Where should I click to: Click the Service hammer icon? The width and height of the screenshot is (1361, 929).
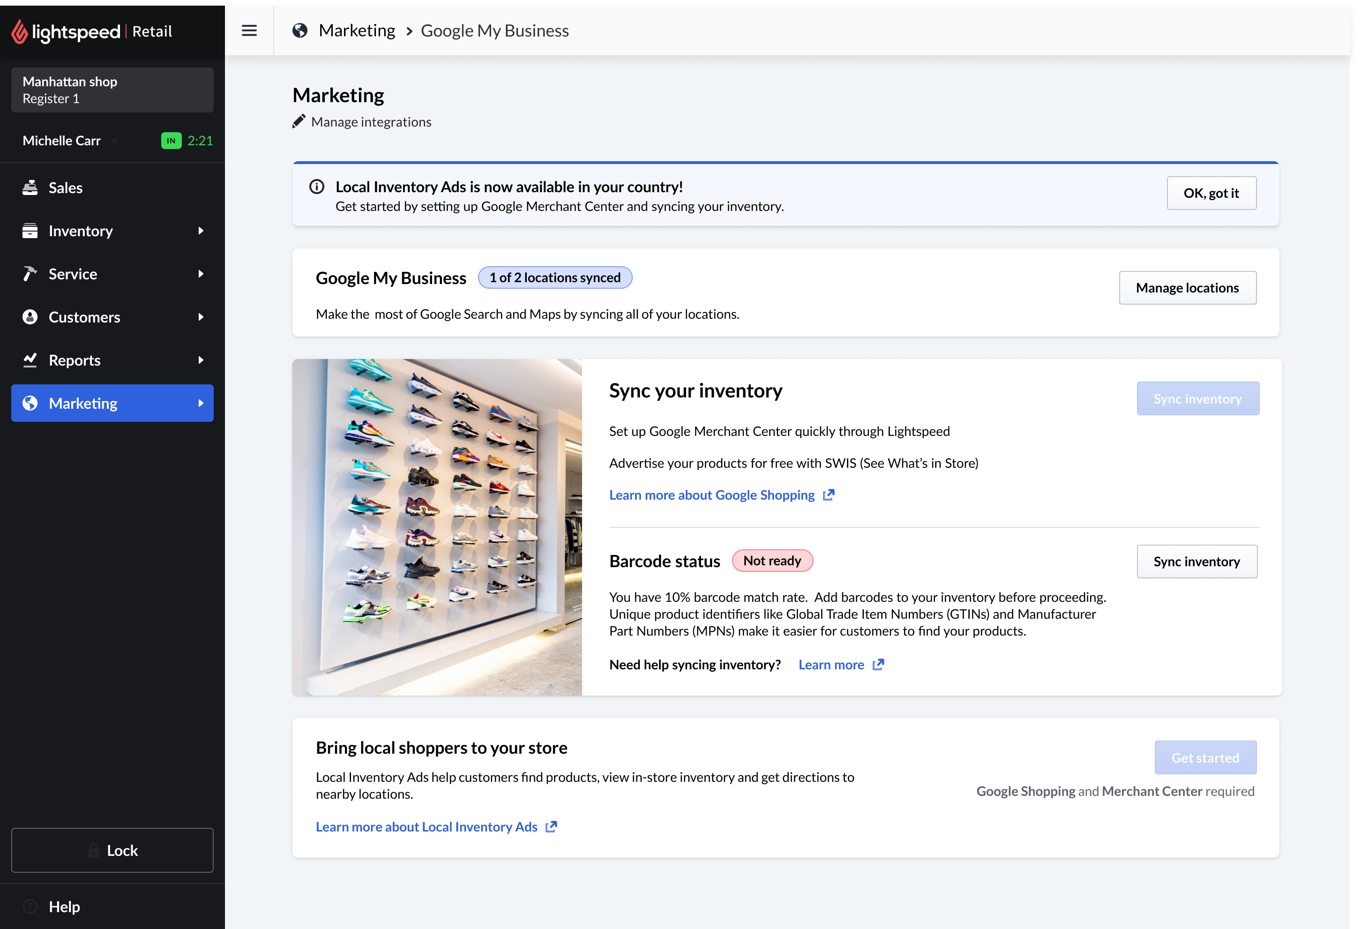coord(30,274)
